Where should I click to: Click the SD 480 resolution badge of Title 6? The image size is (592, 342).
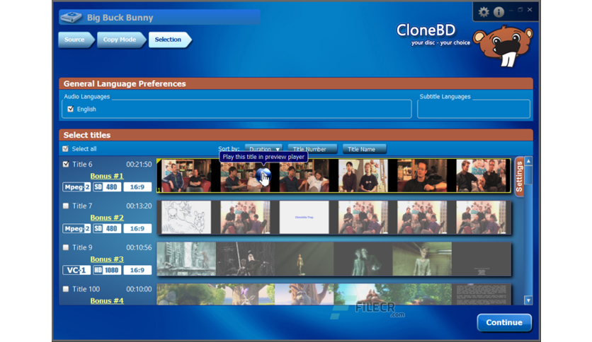[107, 187]
